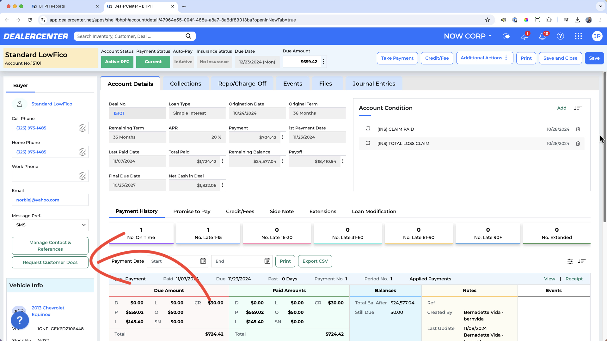Call the Cell Phone number icon
The width and height of the screenshot is (607, 341).
(83, 128)
